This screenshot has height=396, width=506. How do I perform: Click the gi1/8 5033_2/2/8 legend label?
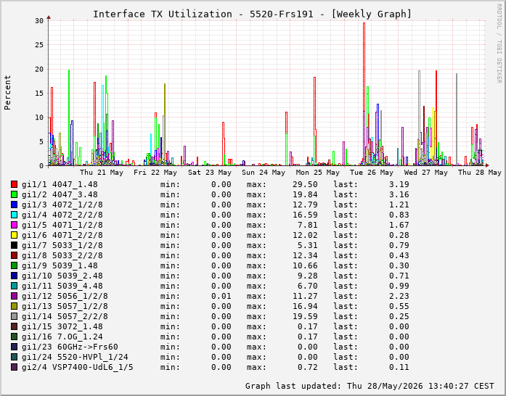62,255
